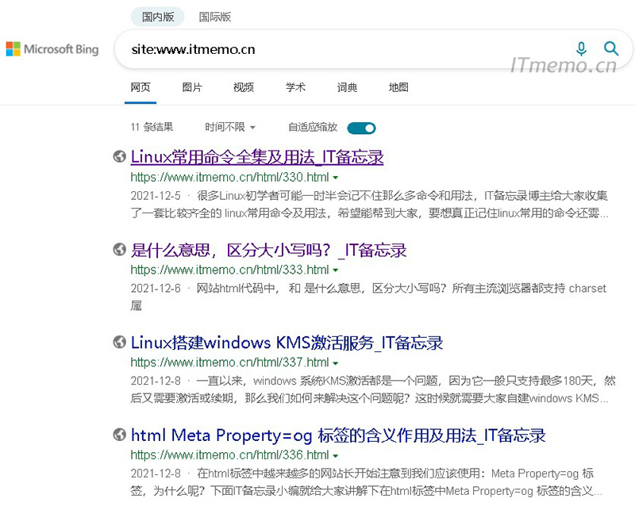The height and width of the screenshot is (510, 635).
Task: Click snippet starting 一直以来，windows
Action: (x=373, y=389)
